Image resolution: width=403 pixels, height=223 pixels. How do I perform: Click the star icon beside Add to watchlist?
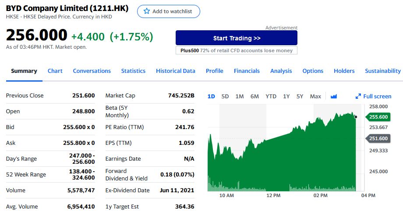click(147, 11)
